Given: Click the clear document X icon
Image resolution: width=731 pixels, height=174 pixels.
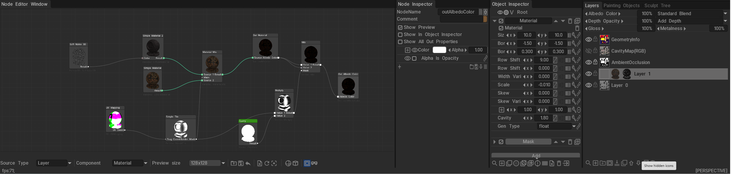Looking at the screenshot, I should coord(260,163).
